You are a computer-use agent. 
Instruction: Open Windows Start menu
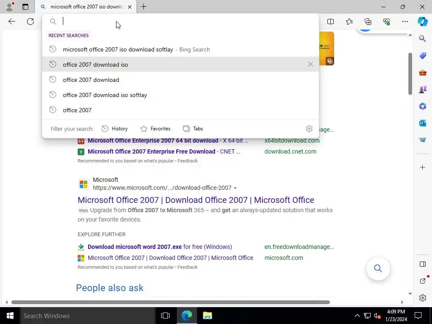pyautogui.click(x=10, y=316)
